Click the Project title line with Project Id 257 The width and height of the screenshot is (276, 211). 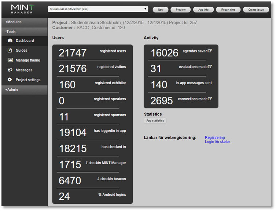point(125,22)
